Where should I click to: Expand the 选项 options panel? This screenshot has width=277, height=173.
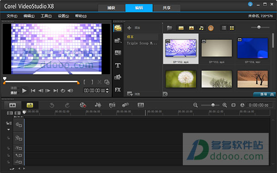(x=264, y=94)
